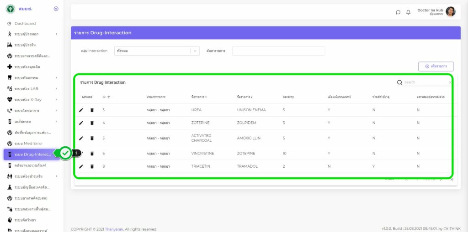The image size is (468, 232).
Task: Edit the ACTIVATED CHARCOAL interaction entry
Action: pyautogui.click(x=81, y=138)
